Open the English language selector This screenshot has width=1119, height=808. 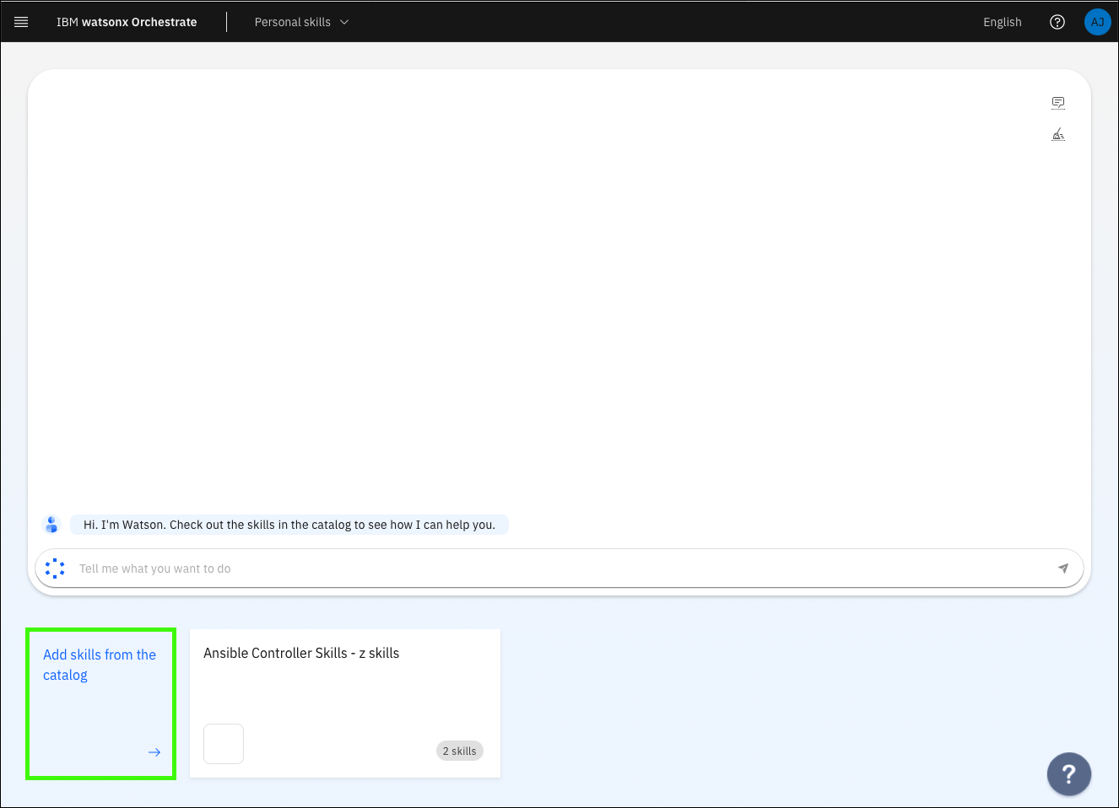pyautogui.click(x=1002, y=22)
